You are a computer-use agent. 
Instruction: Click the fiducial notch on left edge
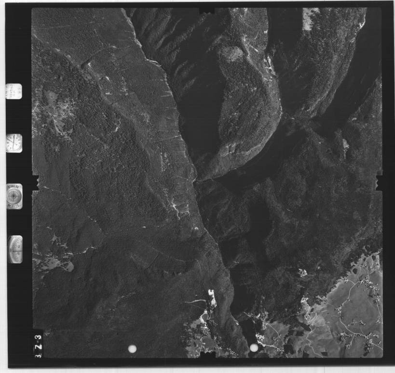coord(34,183)
